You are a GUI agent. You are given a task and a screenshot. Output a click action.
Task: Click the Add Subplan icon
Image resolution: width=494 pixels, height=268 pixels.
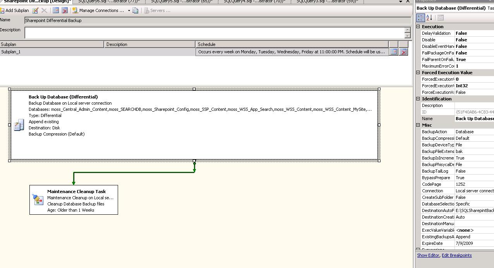point(4,10)
